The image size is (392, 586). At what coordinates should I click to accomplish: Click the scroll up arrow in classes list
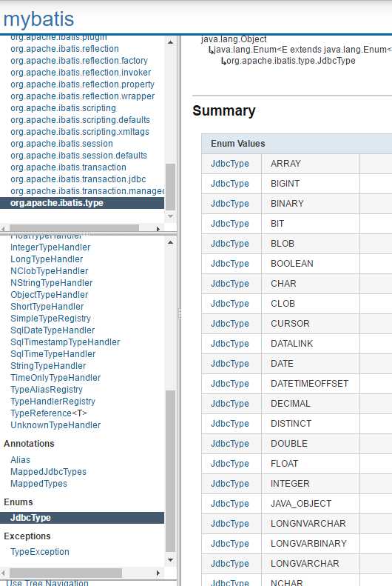coord(170,242)
